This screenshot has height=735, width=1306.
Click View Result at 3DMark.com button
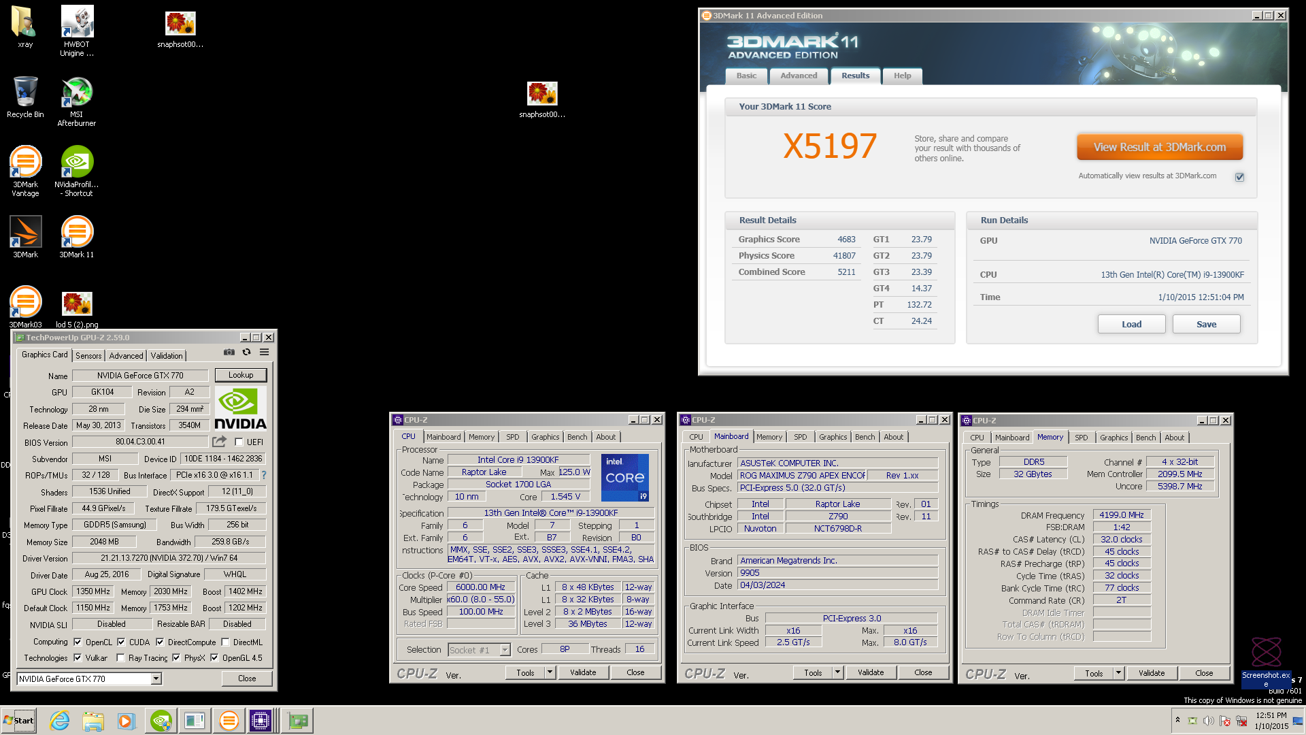coord(1160,147)
